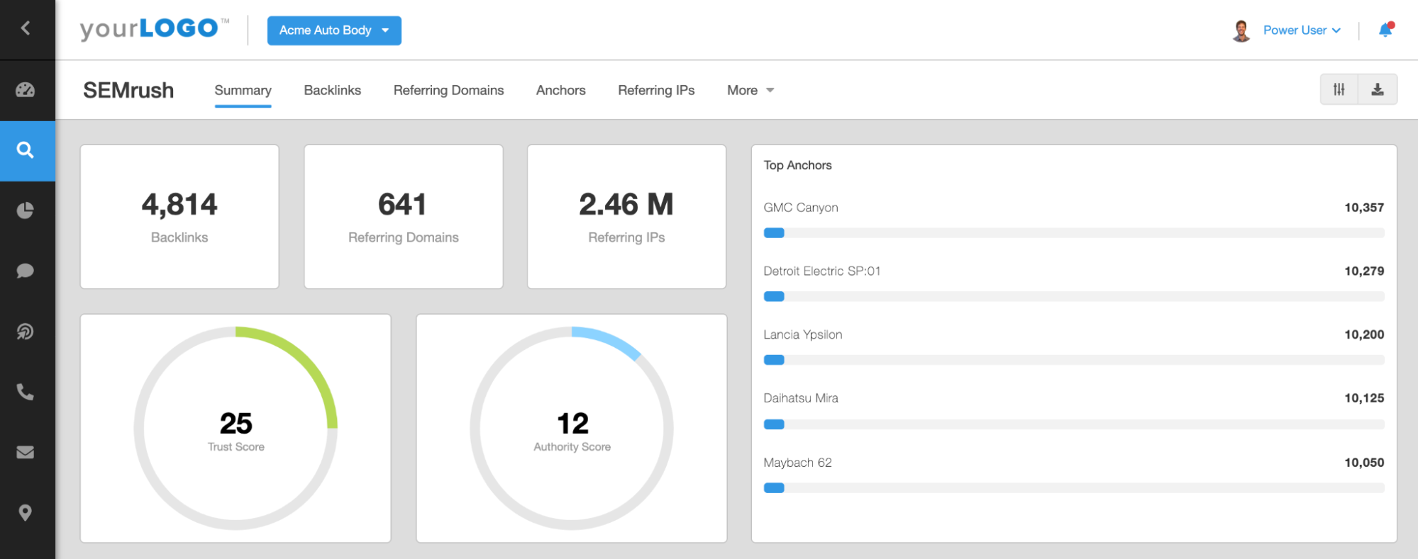Click the 10,050 anchor count value

point(1364,463)
